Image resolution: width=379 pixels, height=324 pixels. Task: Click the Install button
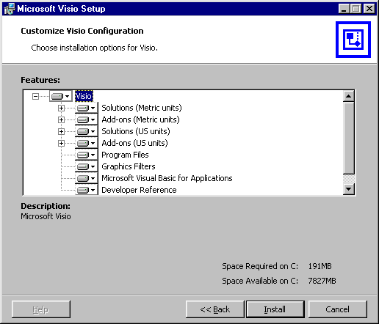pyautogui.click(x=275, y=309)
